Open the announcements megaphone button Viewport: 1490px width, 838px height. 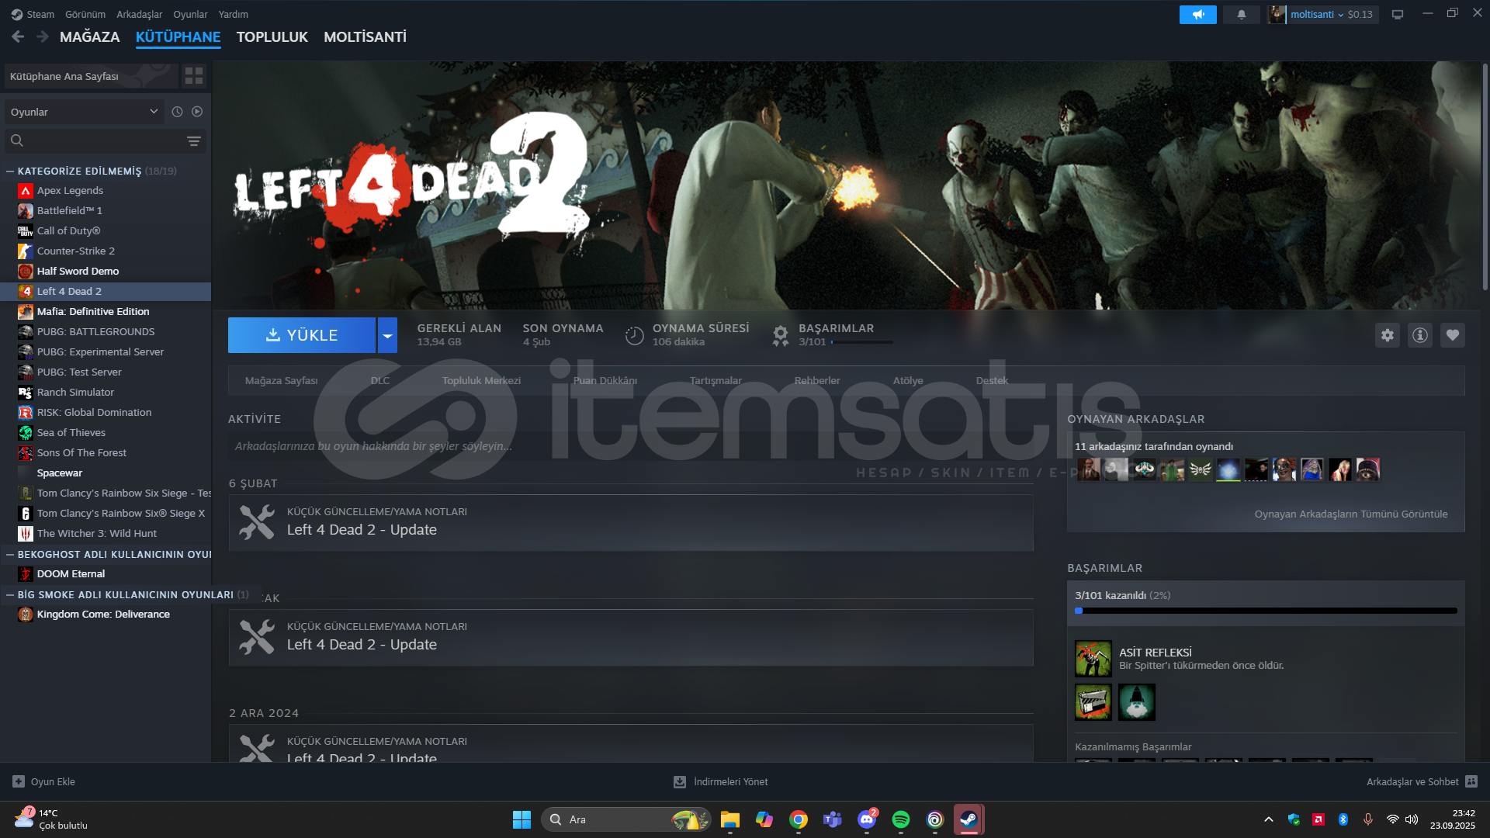pos(1198,14)
